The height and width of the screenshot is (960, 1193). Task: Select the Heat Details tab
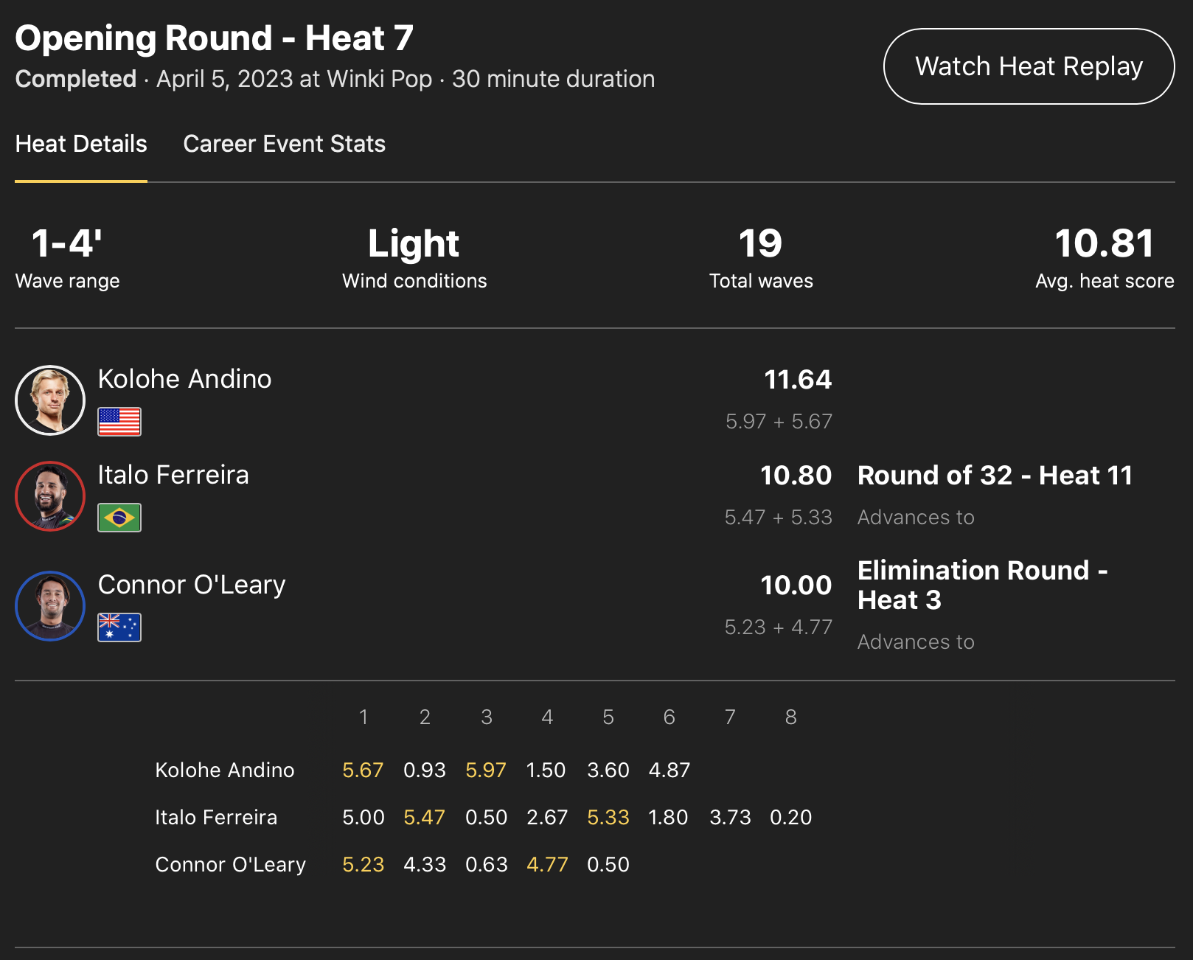81,144
